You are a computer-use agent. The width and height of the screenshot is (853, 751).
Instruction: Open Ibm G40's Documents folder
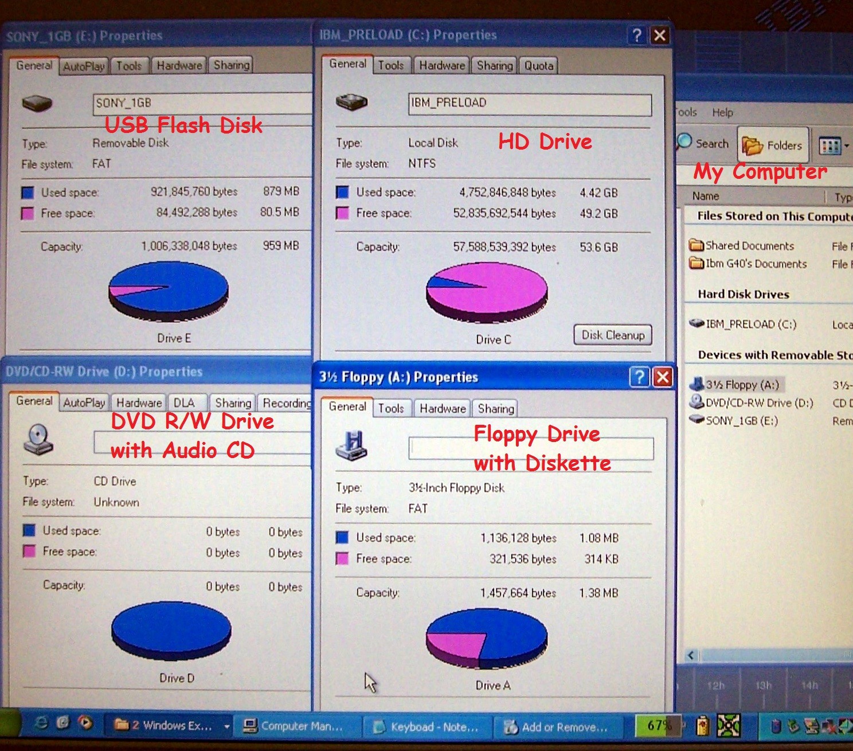(748, 264)
